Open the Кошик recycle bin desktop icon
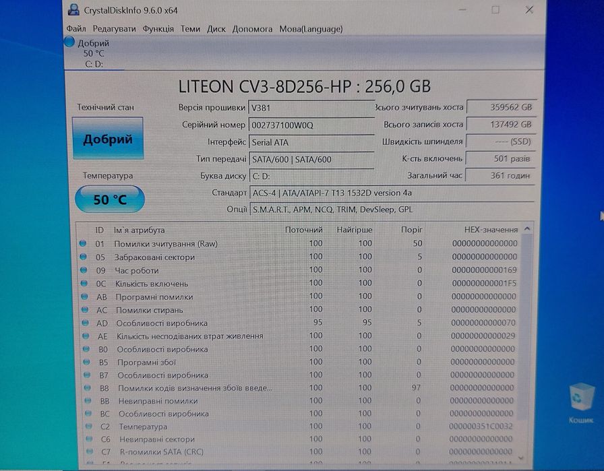 tap(581, 403)
